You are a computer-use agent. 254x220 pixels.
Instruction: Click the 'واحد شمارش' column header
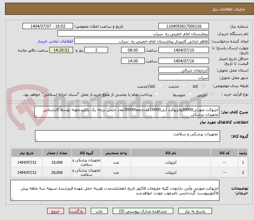click(x=116, y=153)
